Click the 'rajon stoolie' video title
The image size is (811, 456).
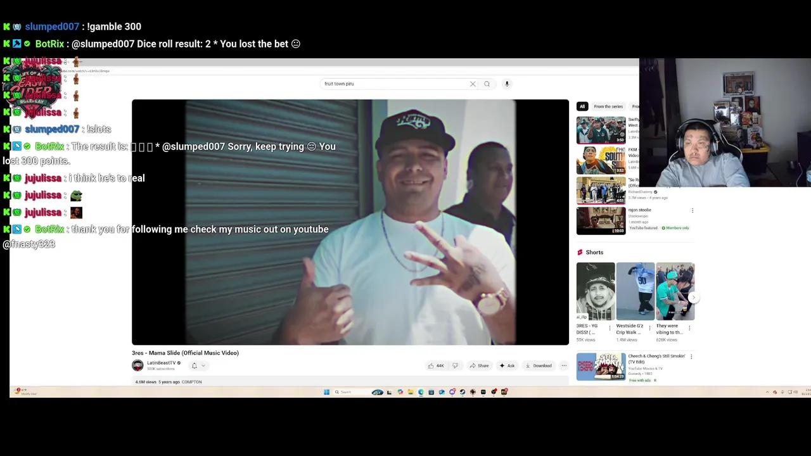click(x=639, y=210)
